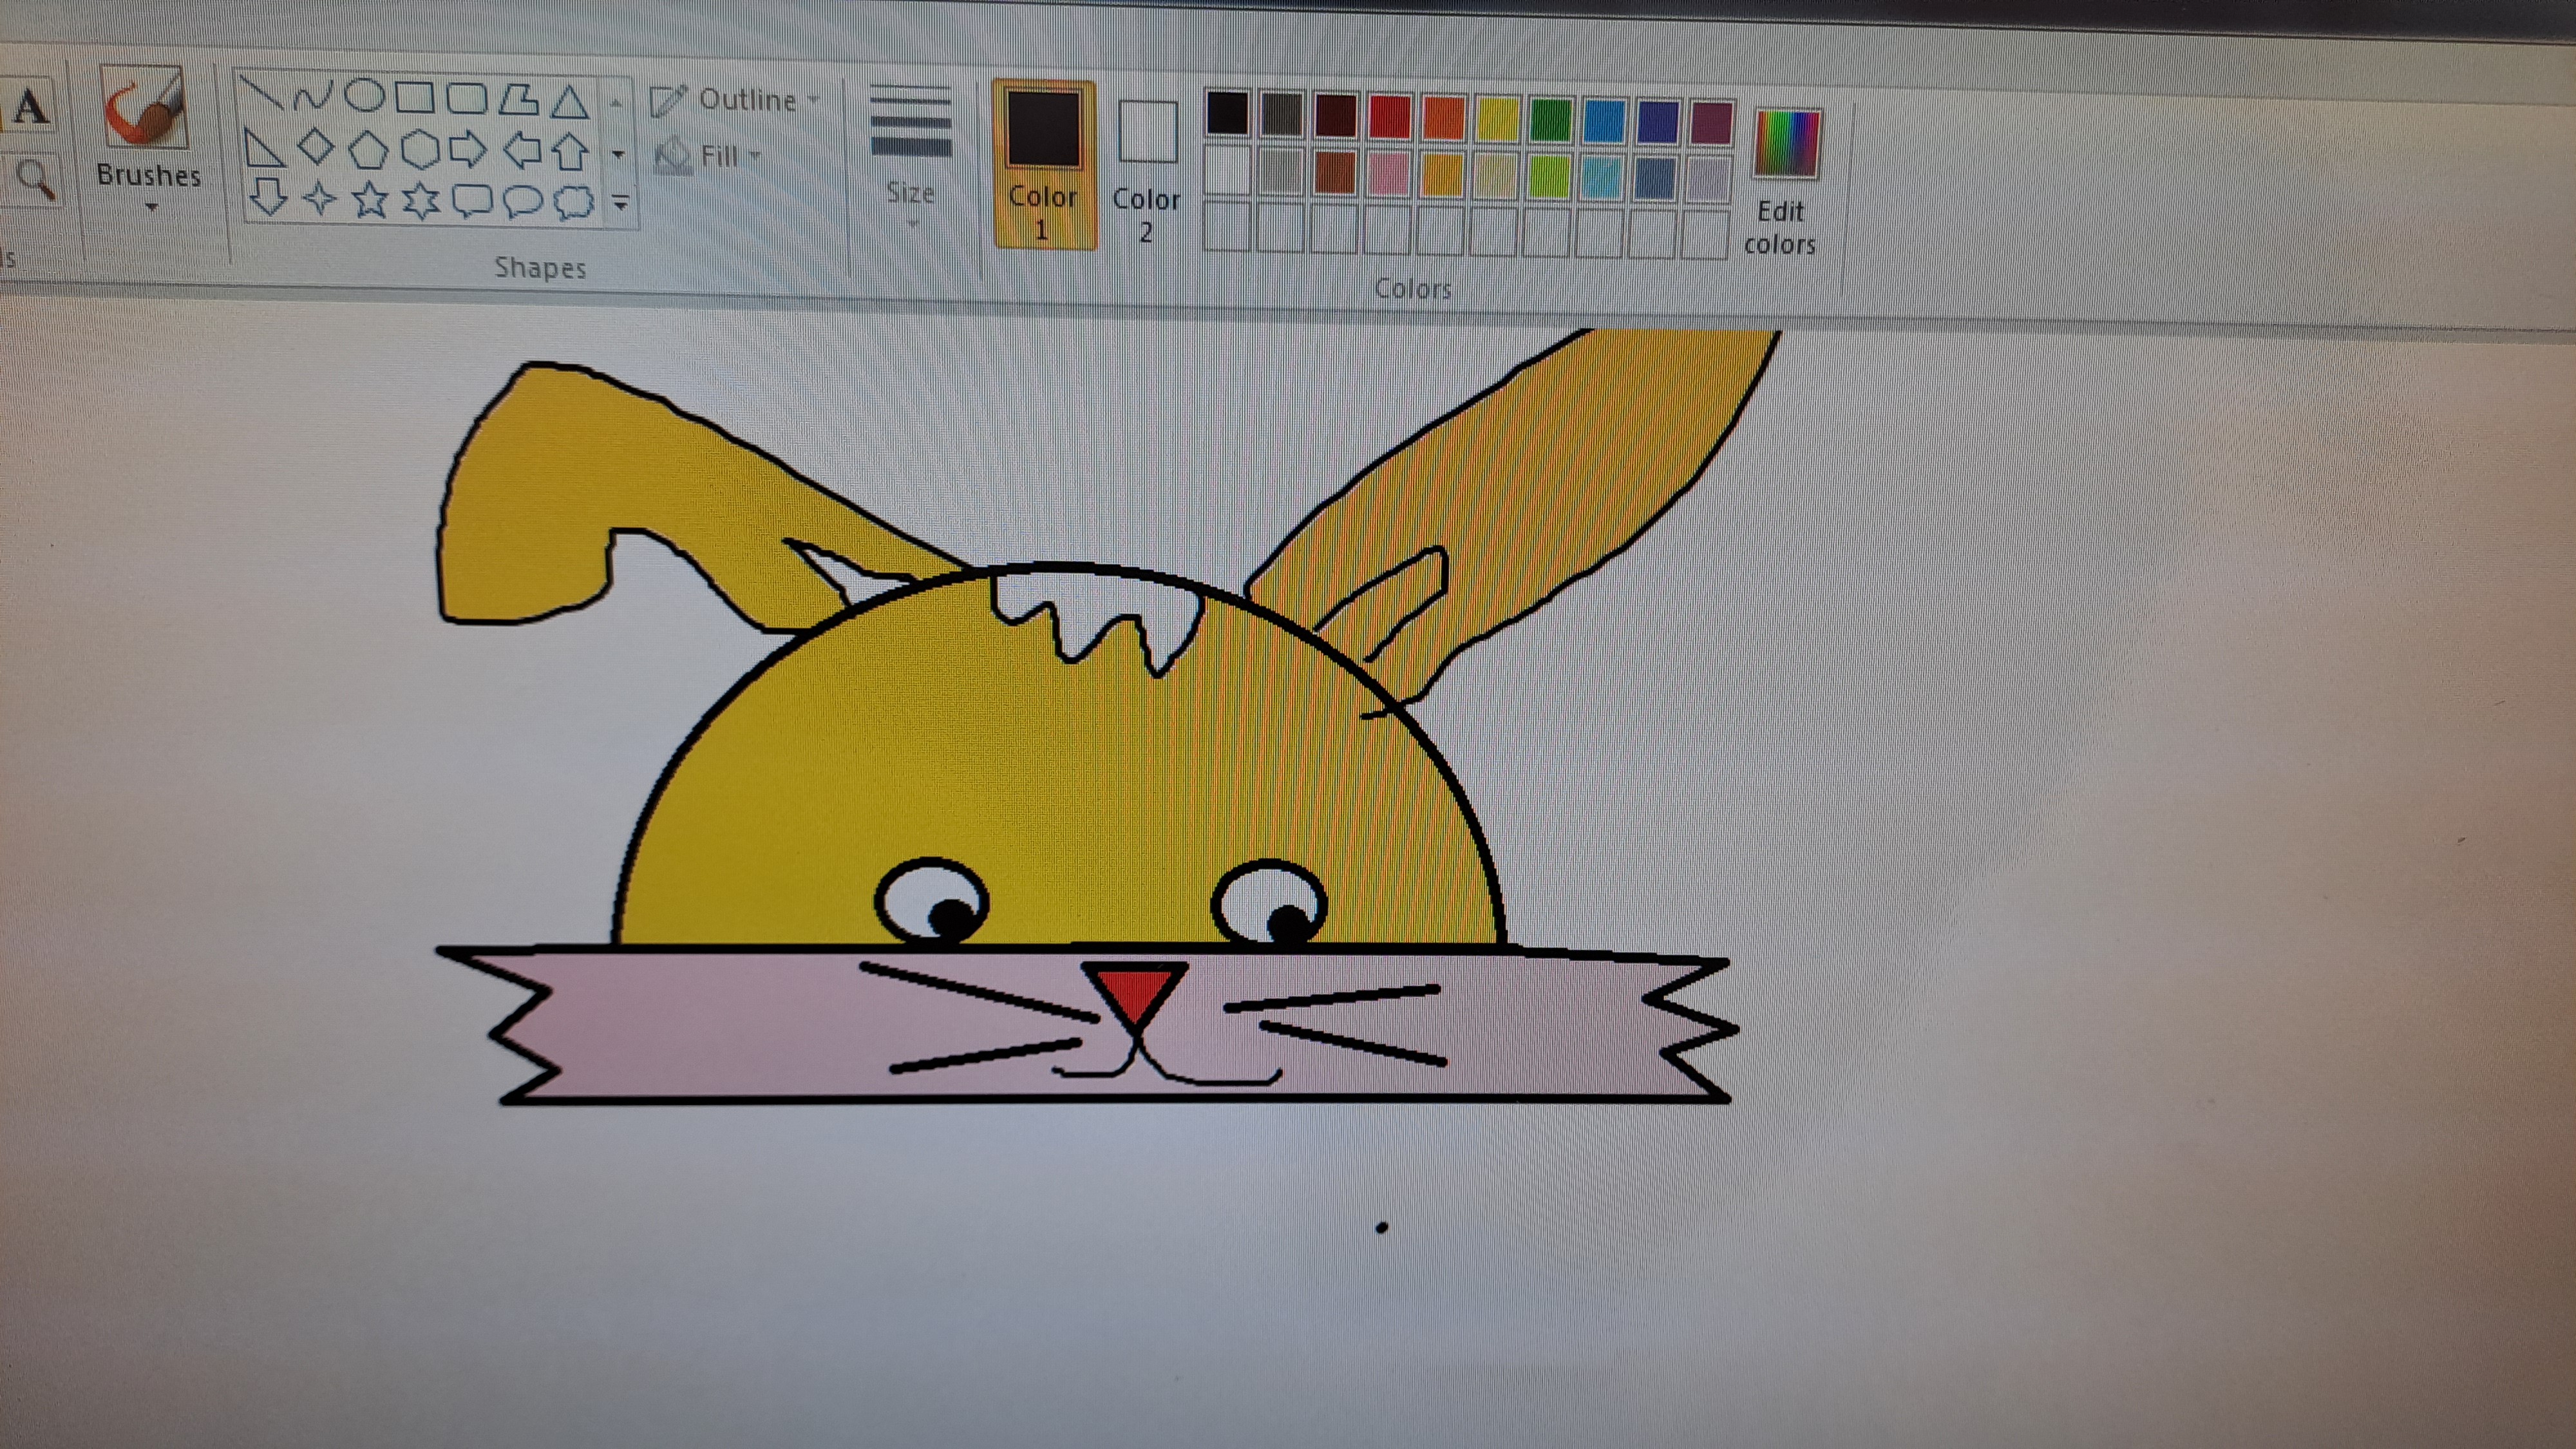Choose the Diamond shape

pyautogui.click(x=316, y=148)
